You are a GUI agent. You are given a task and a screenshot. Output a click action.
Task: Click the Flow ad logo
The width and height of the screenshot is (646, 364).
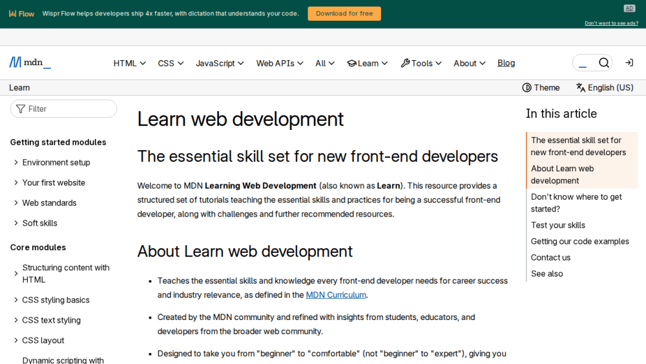21,14
